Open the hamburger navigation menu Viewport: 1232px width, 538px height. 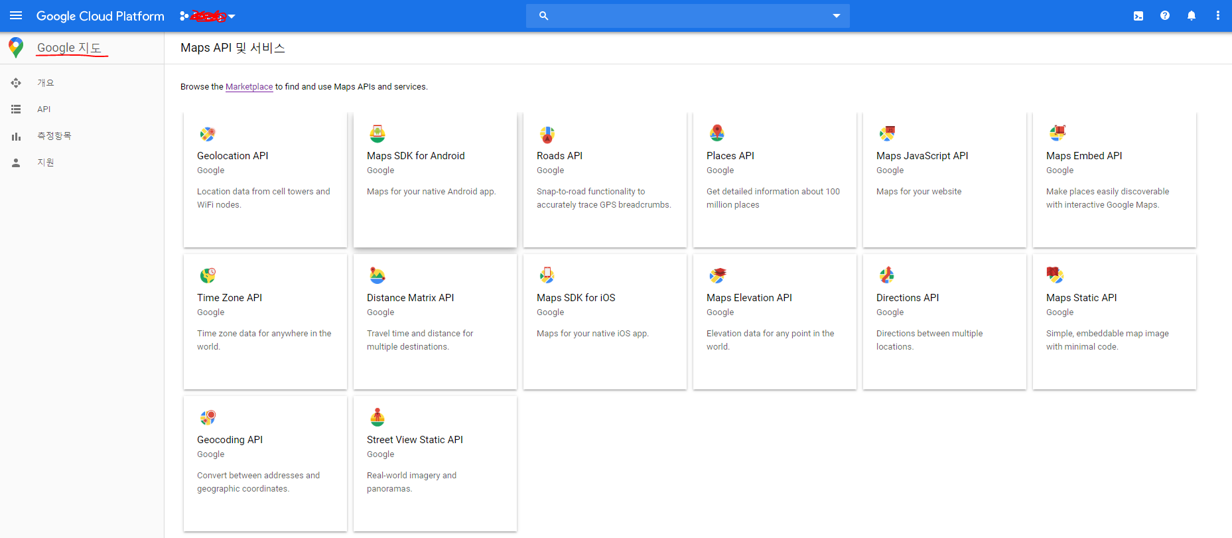click(16, 15)
